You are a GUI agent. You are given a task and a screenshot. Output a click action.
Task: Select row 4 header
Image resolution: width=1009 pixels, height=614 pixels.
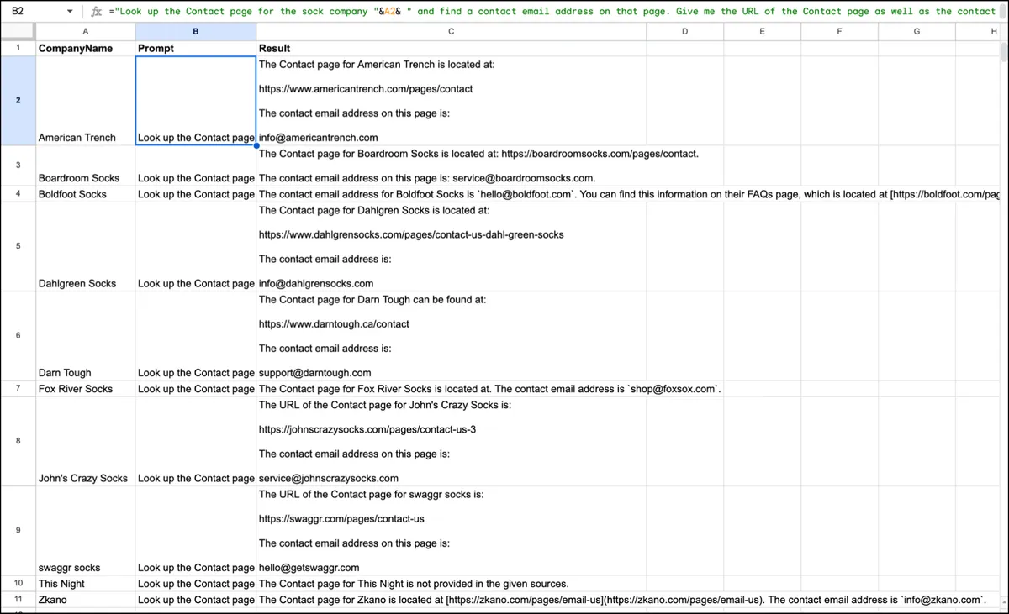[x=18, y=193]
